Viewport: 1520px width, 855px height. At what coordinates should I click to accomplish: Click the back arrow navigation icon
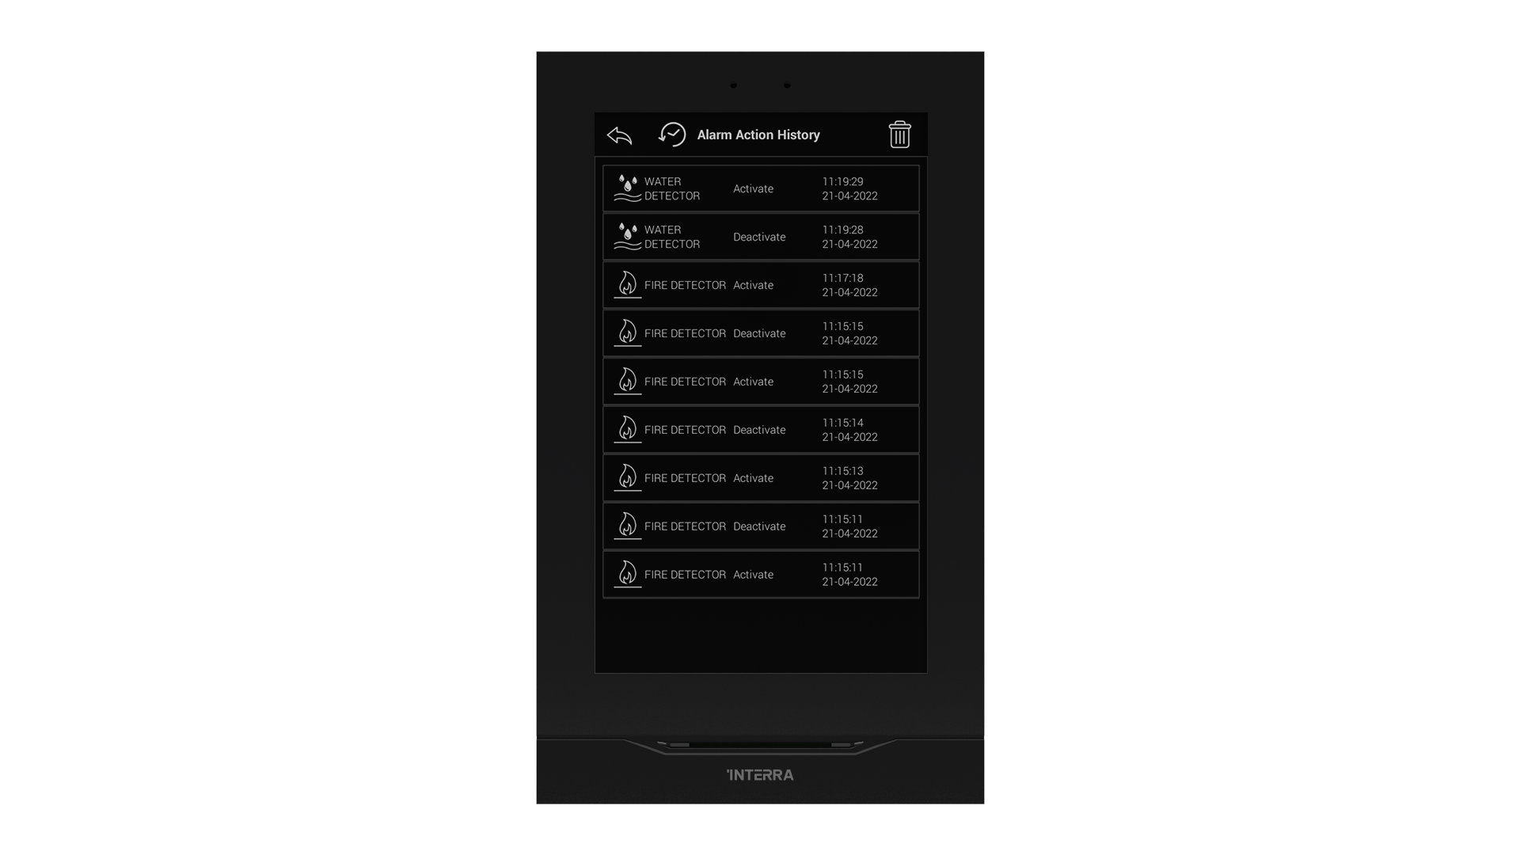coord(618,134)
